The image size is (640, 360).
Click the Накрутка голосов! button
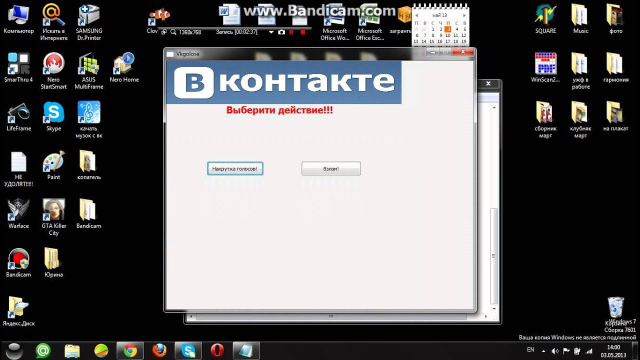235,169
